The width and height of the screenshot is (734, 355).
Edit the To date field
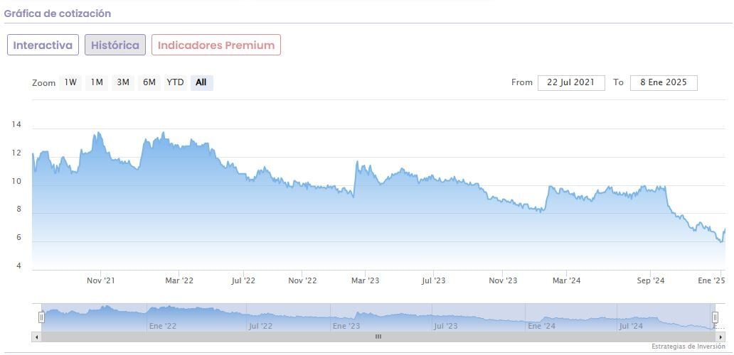[664, 82]
